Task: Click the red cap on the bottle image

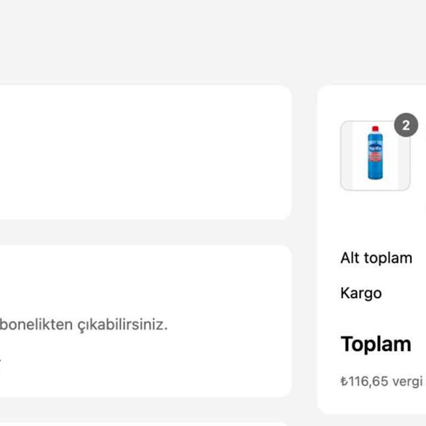Action: [x=375, y=129]
